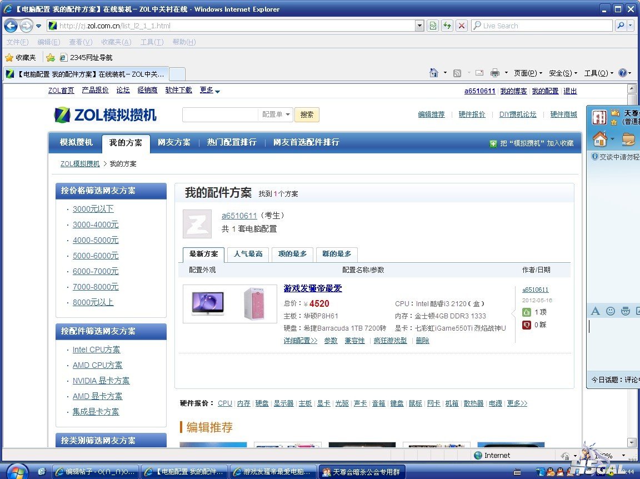The width and height of the screenshot is (640, 479).
Task: Click the Help question mark icon
Action: tap(622, 73)
